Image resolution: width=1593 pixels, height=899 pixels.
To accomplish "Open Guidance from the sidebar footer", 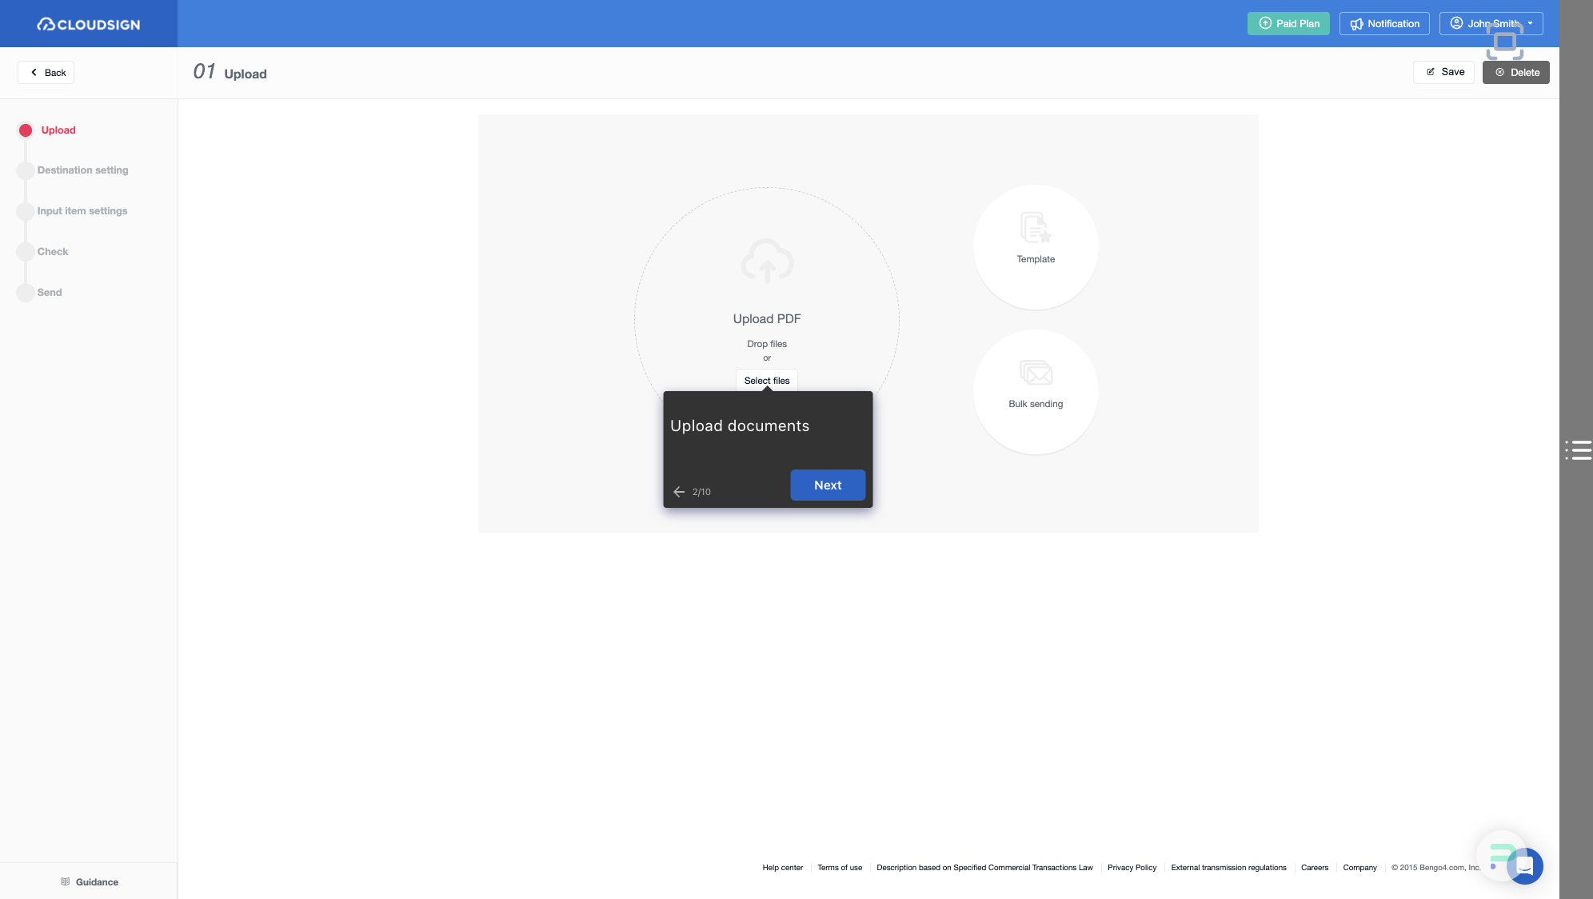I will [x=90, y=882].
